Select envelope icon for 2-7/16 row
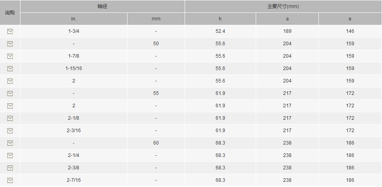Image resolution: width=382 pixels, height=187 pixels. point(10,180)
